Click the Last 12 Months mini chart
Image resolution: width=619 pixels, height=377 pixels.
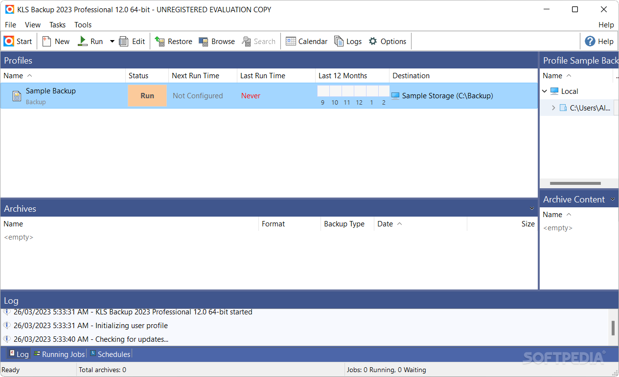point(353,96)
